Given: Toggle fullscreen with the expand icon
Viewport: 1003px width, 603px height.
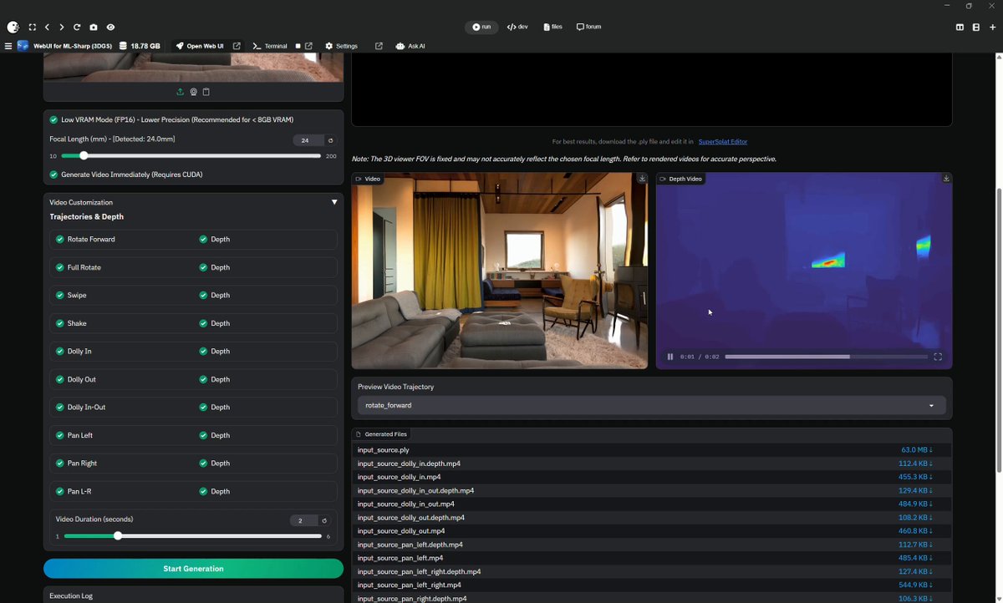Looking at the screenshot, I should coord(32,27).
